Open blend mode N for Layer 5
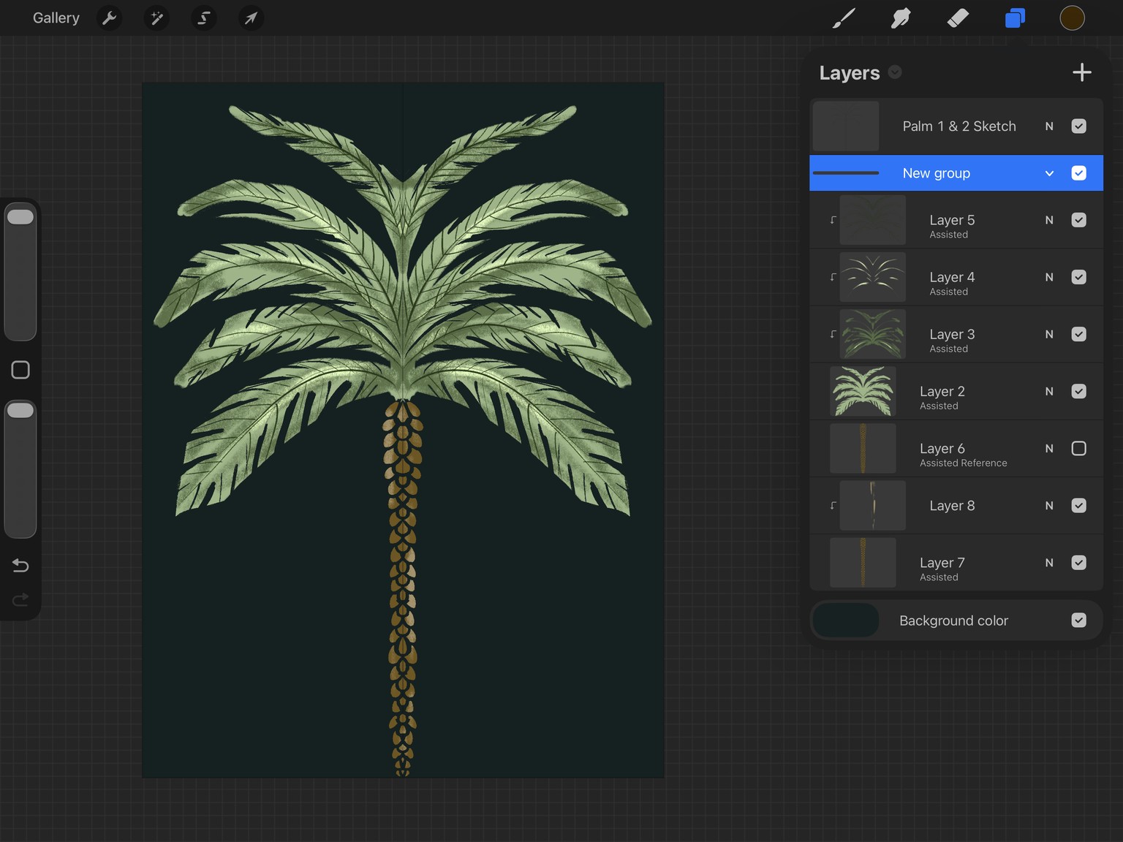The width and height of the screenshot is (1123, 842). 1049,220
